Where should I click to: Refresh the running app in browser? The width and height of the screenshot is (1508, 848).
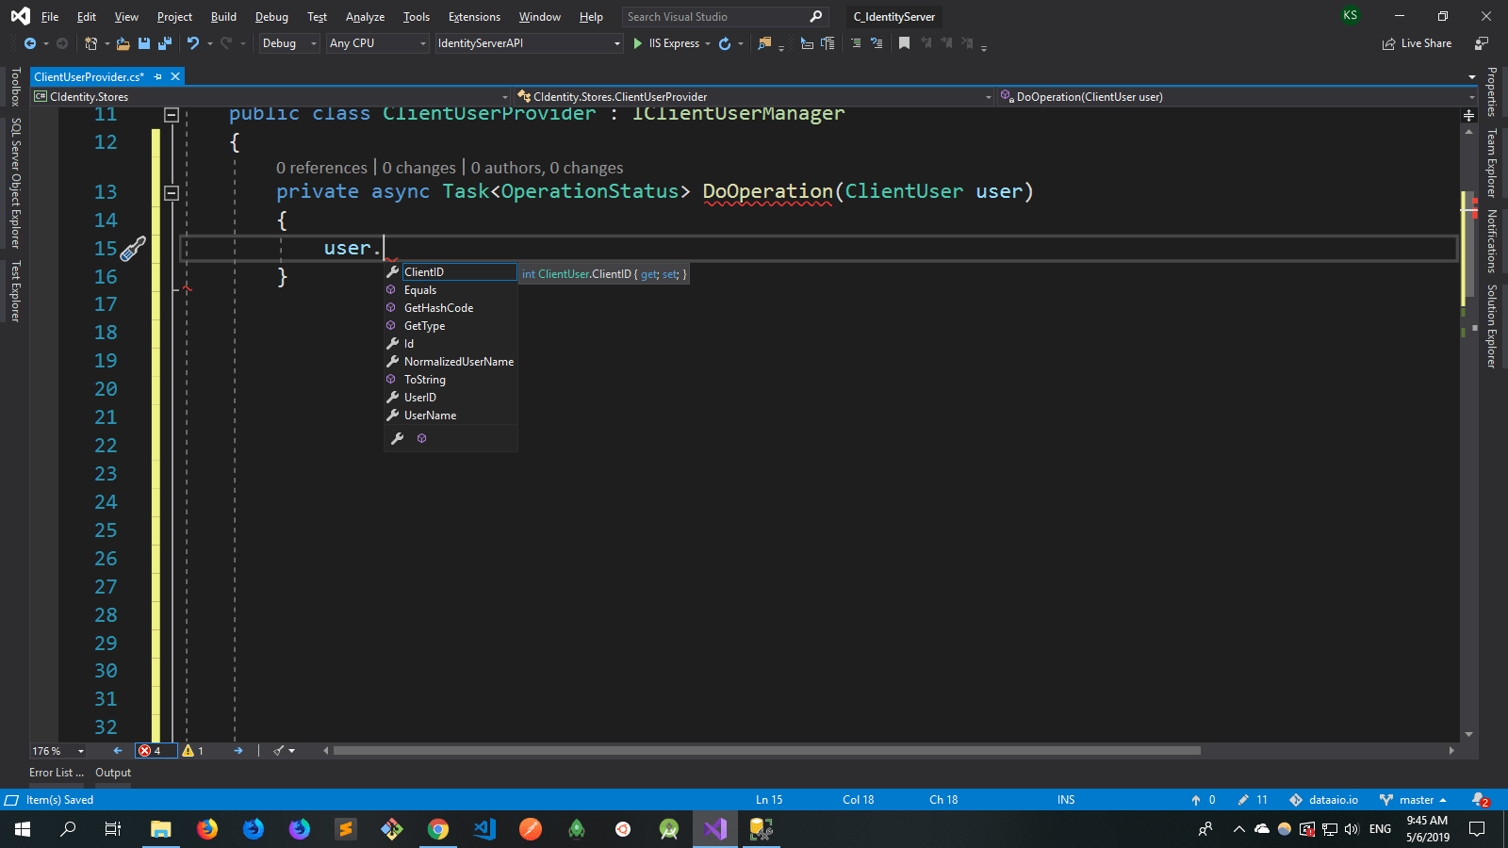[724, 43]
